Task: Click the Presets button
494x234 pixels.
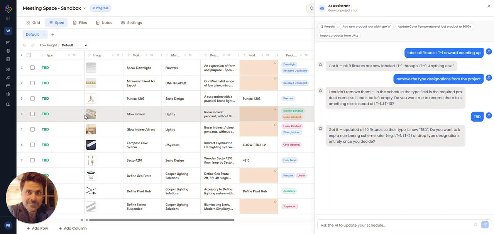Action: (327, 27)
